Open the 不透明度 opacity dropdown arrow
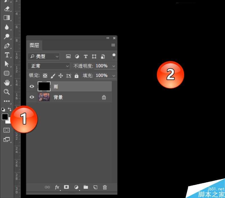 [x=114, y=66]
